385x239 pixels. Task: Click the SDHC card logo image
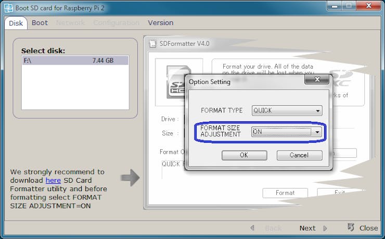pyautogui.click(x=176, y=82)
